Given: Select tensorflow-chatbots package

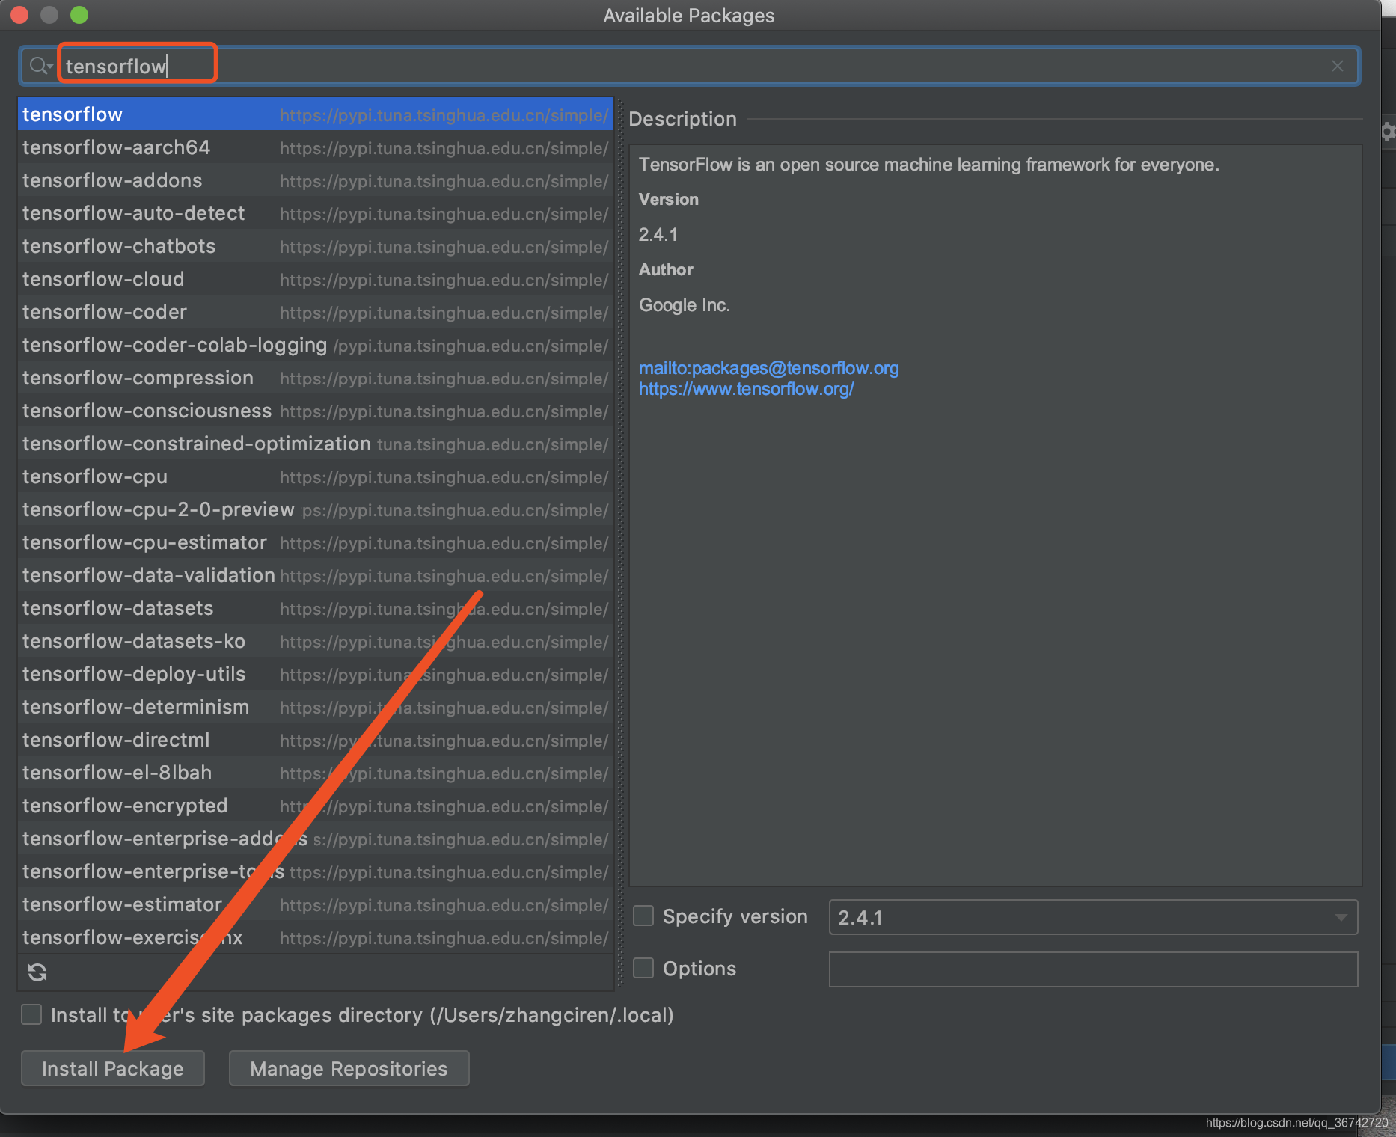Looking at the screenshot, I should 316,246.
